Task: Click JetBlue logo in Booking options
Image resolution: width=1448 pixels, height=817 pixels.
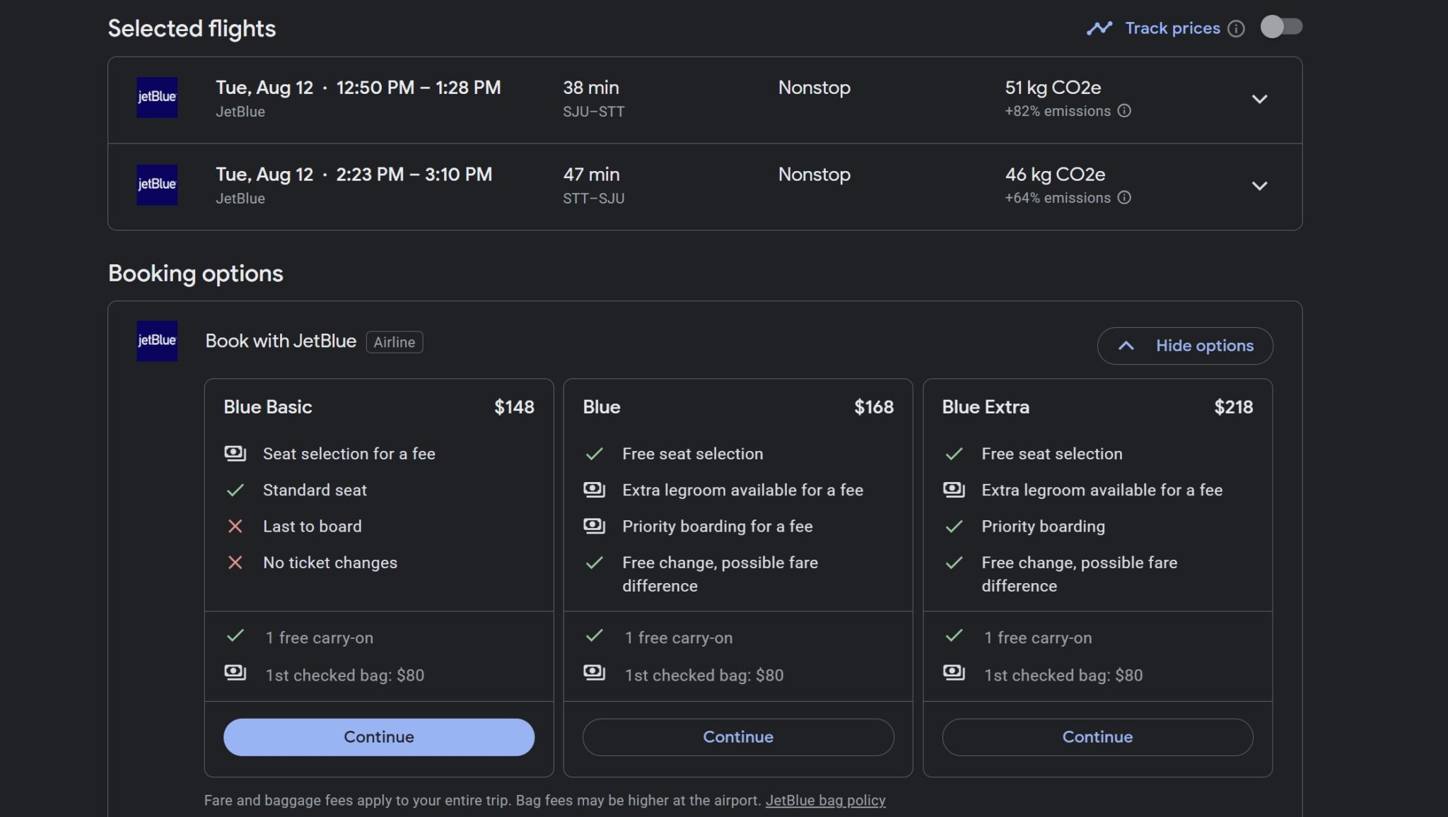Action: tap(157, 341)
